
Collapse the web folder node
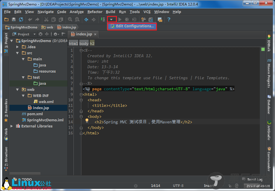(17, 90)
